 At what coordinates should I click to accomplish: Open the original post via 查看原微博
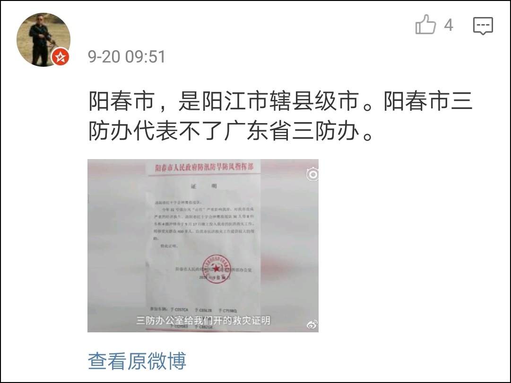(x=137, y=361)
